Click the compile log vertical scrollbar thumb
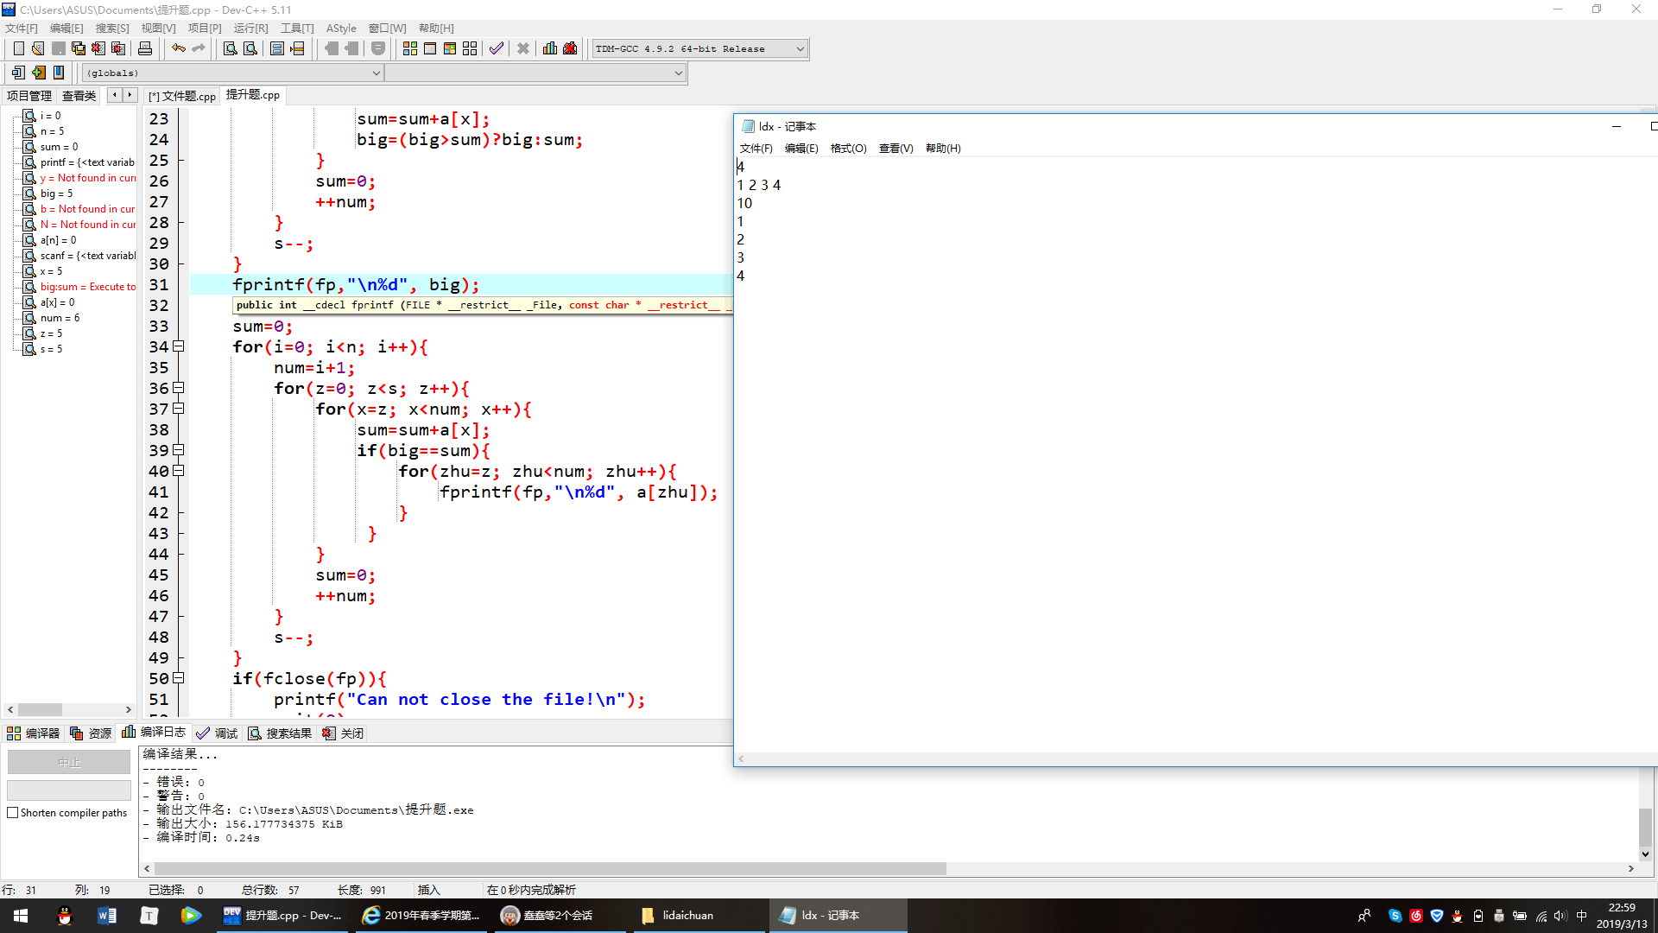1658x933 pixels. click(1645, 828)
